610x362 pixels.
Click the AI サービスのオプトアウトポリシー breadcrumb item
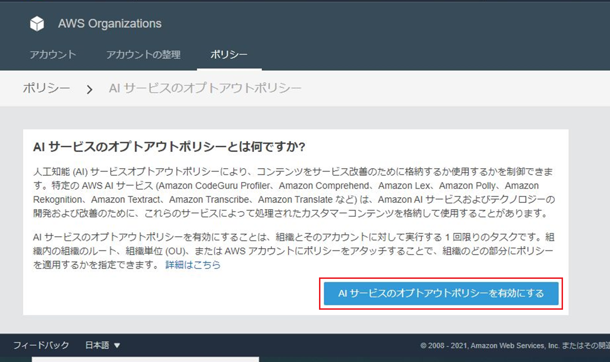click(205, 88)
